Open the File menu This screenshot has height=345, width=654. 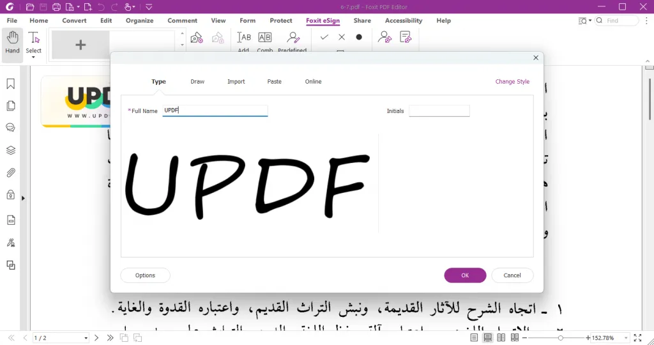pos(12,20)
